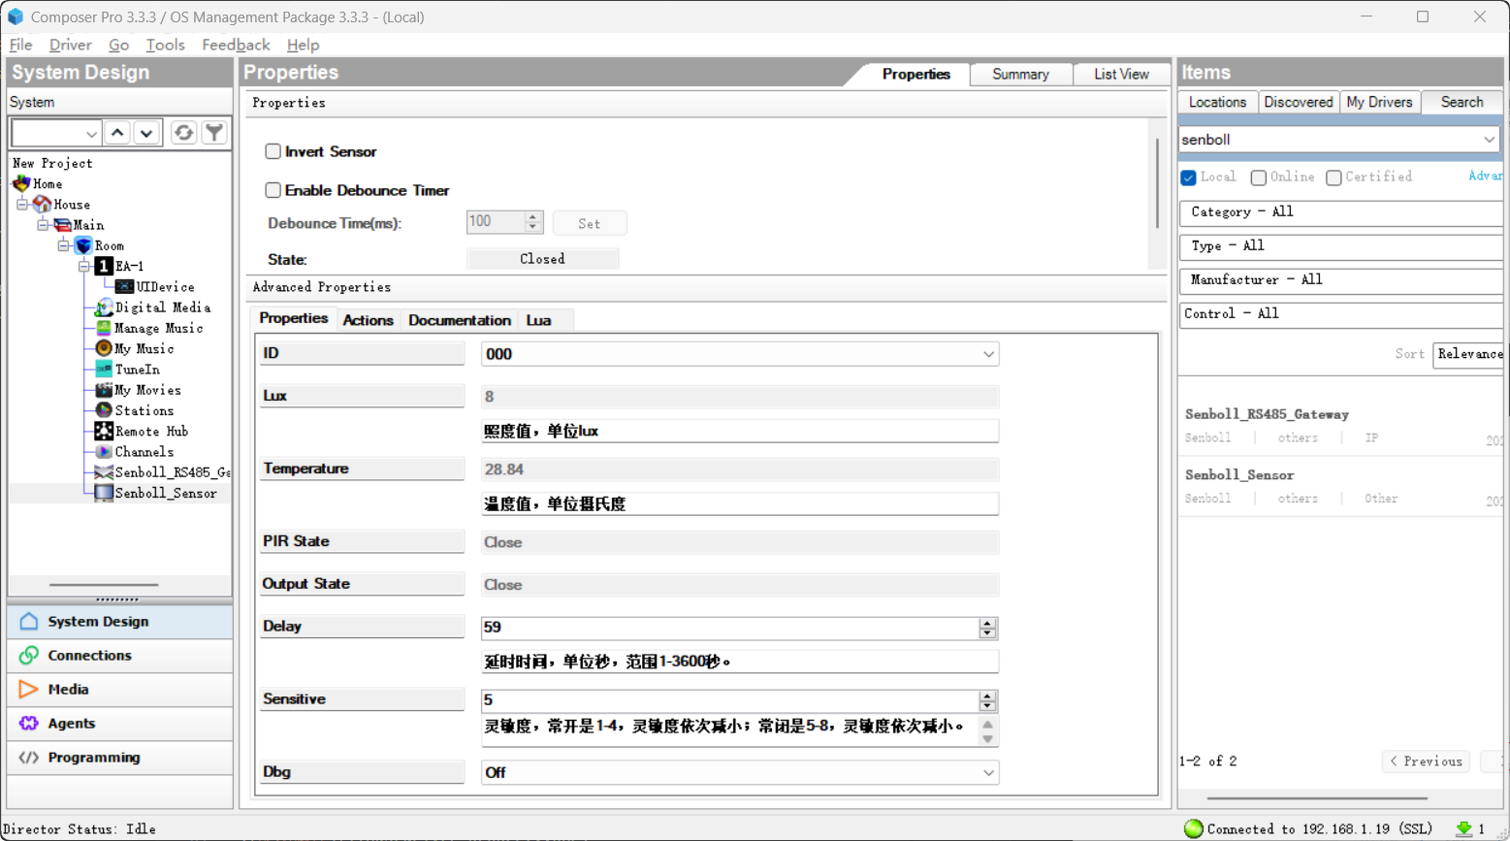The height and width of the screenshot is (841, 1510).
Task: Open the Lua tab
Action: (x=538, y=320)
